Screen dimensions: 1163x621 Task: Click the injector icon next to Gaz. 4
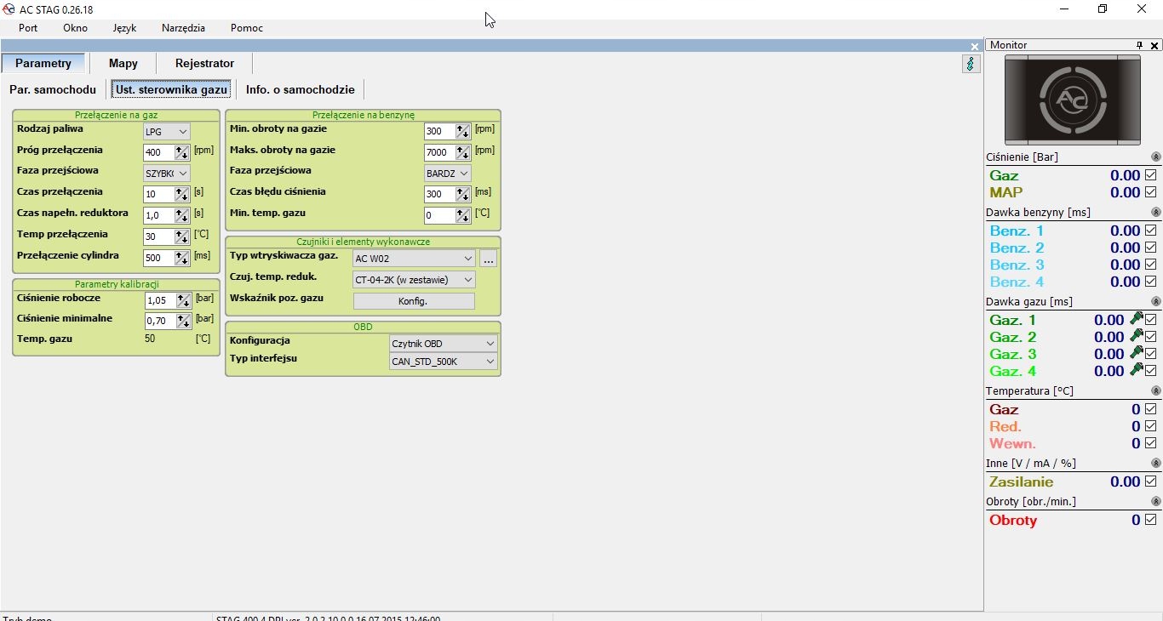(x=1136, y=370)
